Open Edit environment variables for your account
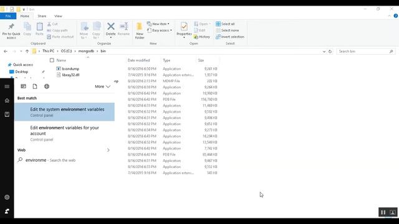399x224 pixels. pyautogui.click(x=65, y=133)
